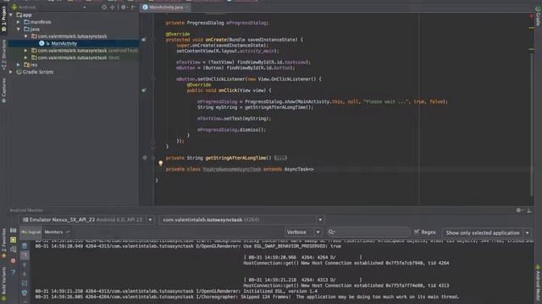Open the Gradle tool window tab
Viewport: 542px width, 304px height.
tap(538, 16)
